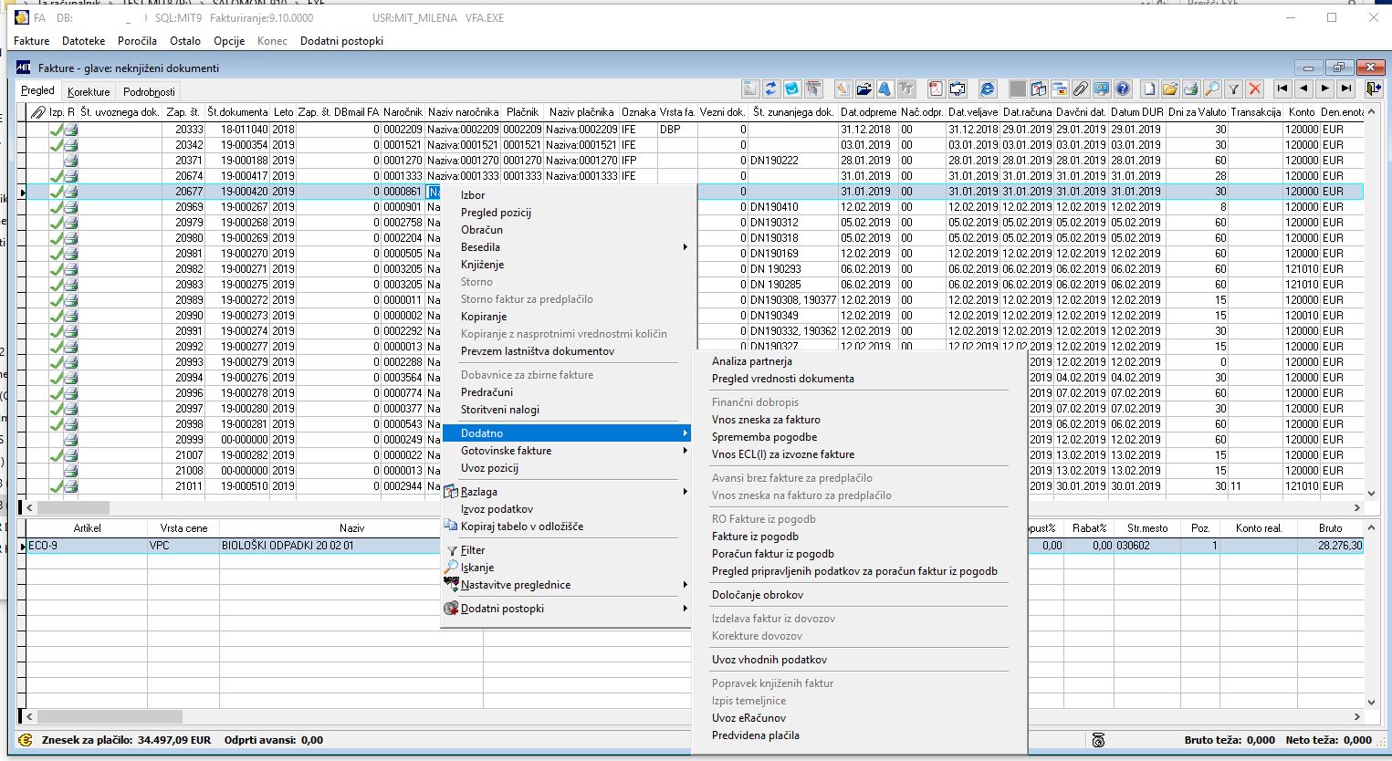1392x761 pixels.
Task: Switch to the Pregled tab
Action: (38, 90)
